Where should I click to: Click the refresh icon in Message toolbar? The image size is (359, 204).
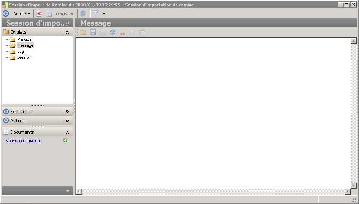click(x=113, y=32)
